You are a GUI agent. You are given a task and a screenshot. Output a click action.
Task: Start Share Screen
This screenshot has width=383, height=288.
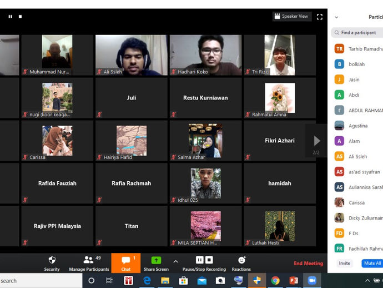click(x=156, y=264)
